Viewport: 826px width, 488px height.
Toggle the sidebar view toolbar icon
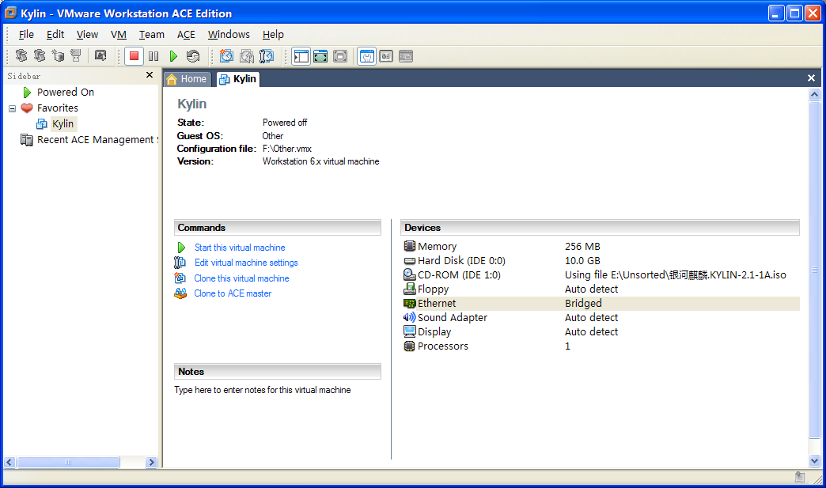[x=301, y=56]
